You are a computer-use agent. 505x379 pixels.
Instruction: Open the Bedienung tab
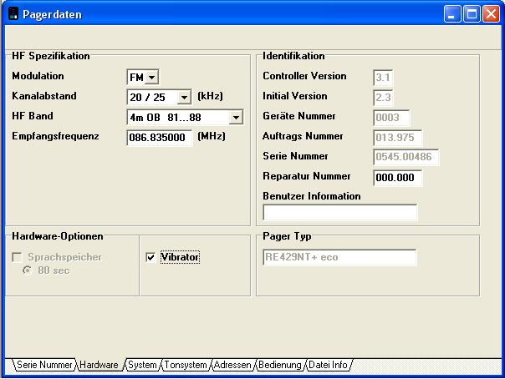pos(280,365)
